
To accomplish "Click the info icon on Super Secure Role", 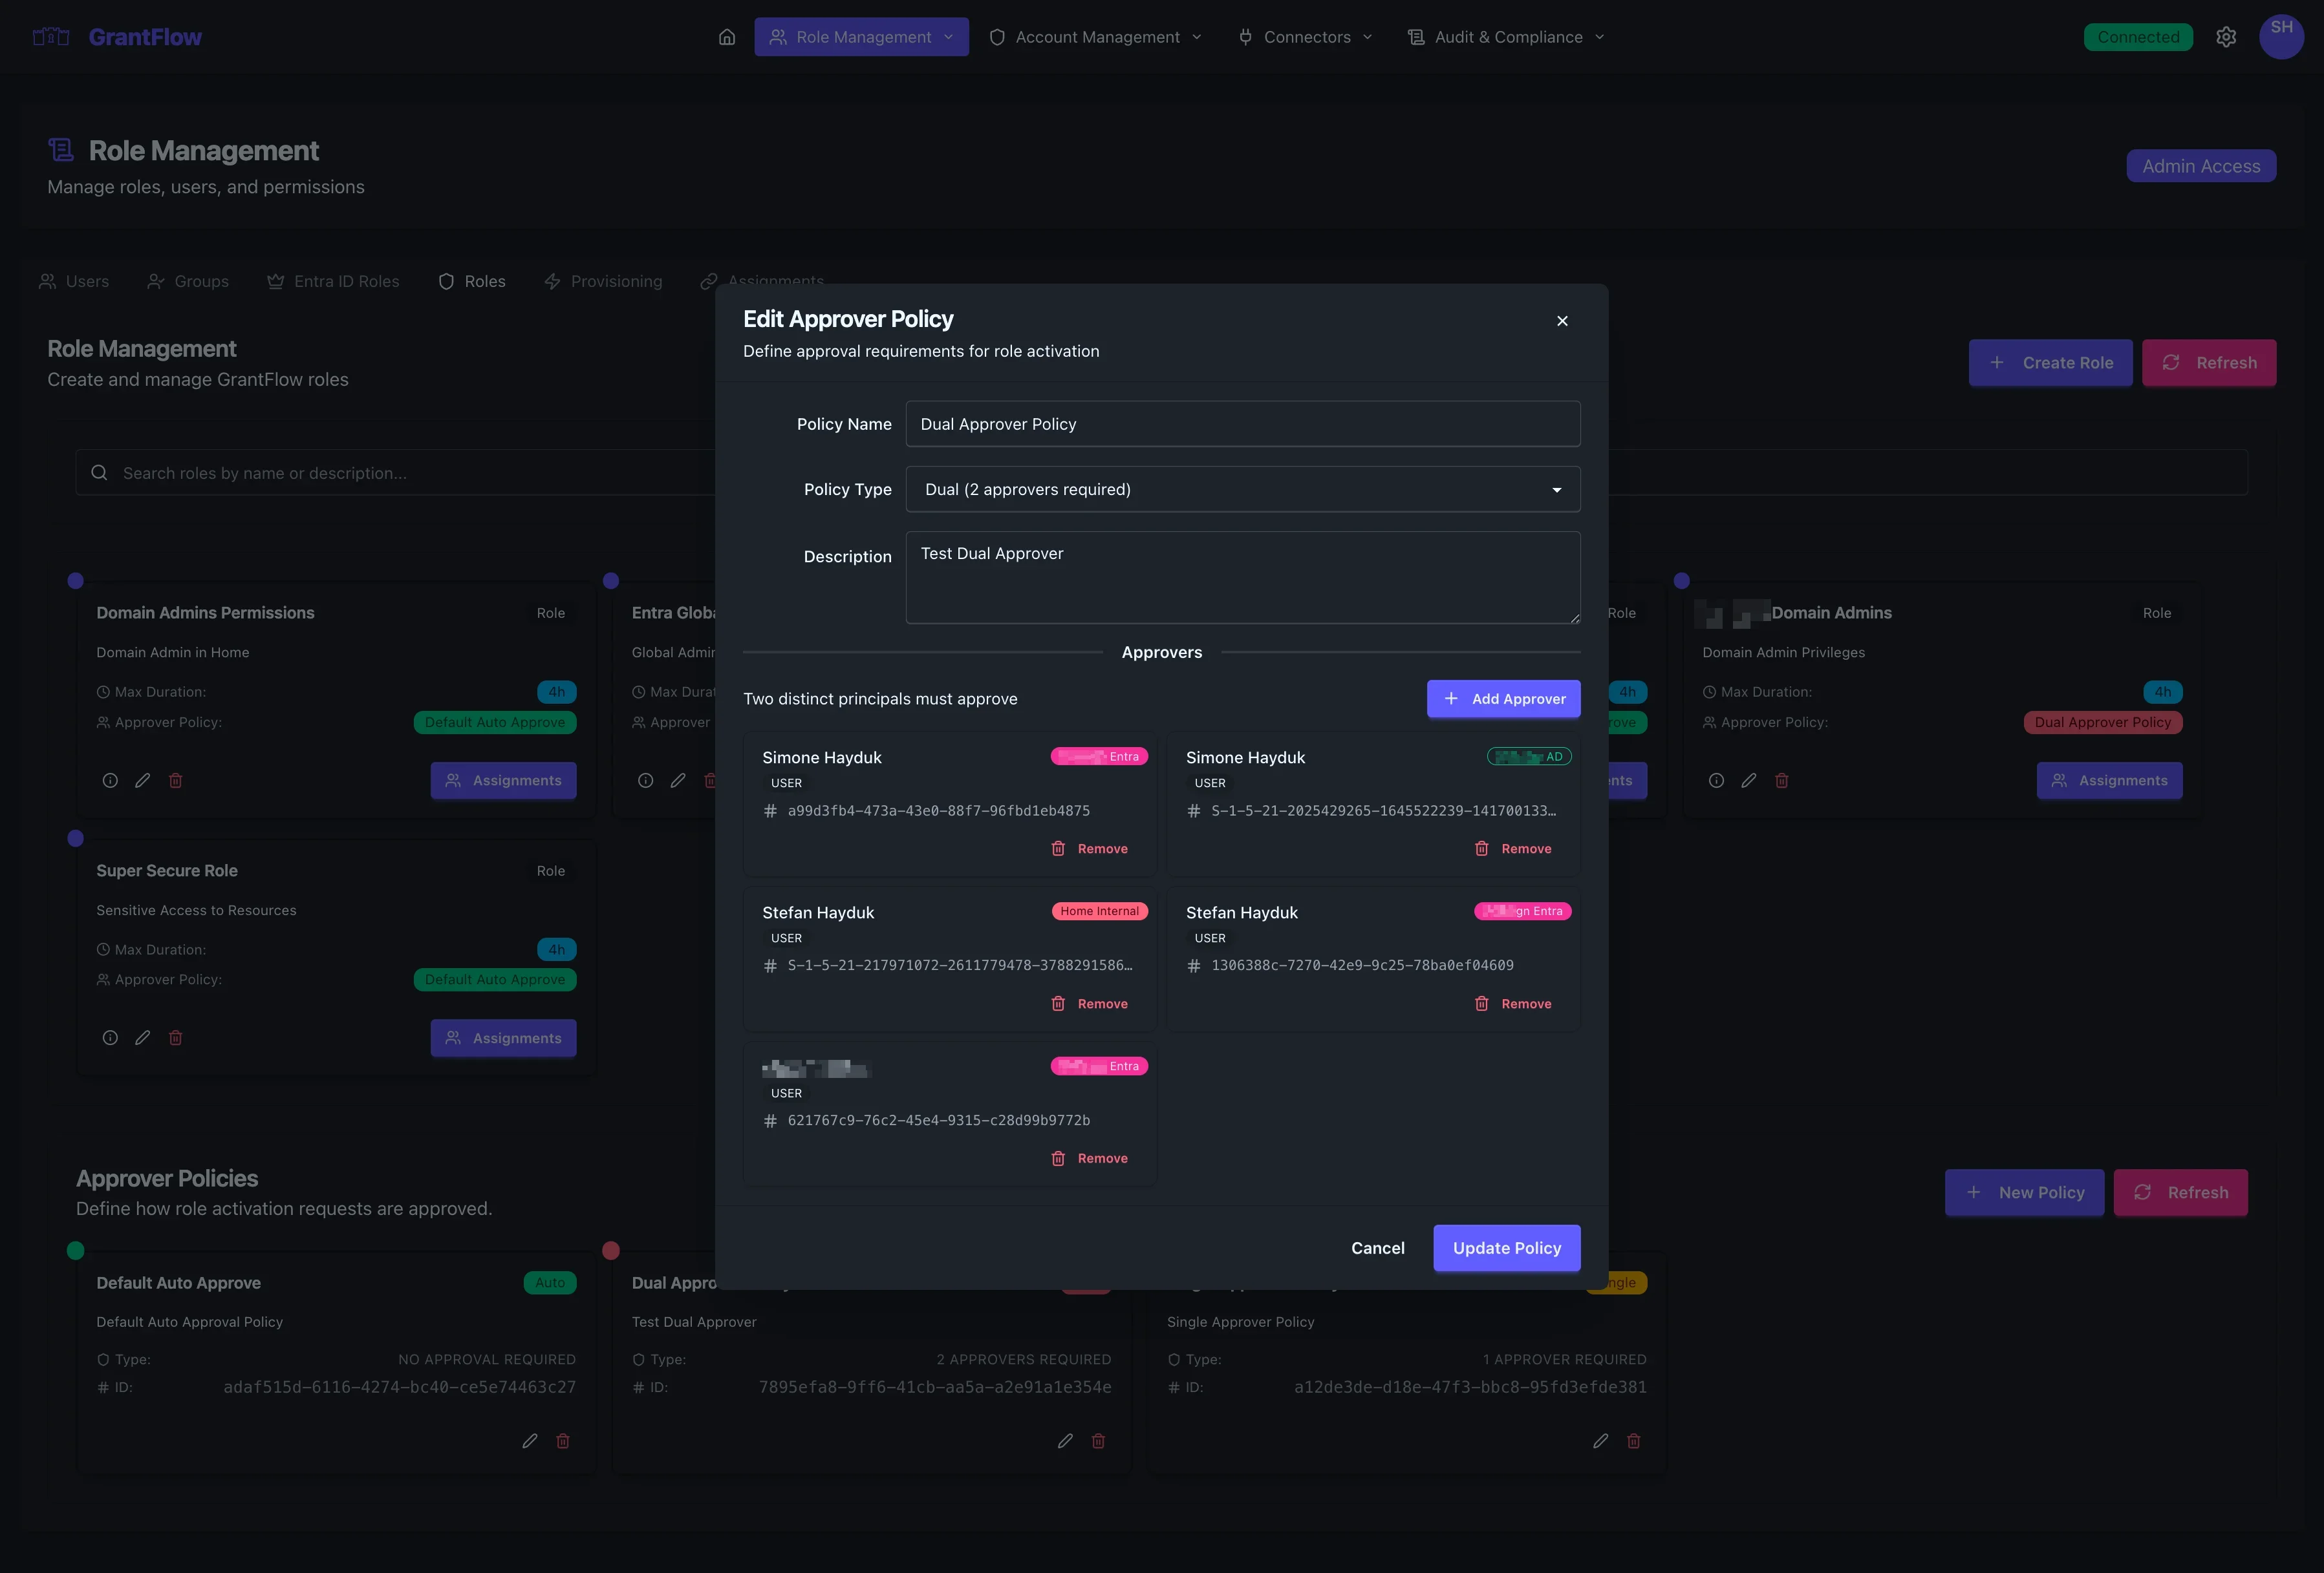I will point(109,1037).
